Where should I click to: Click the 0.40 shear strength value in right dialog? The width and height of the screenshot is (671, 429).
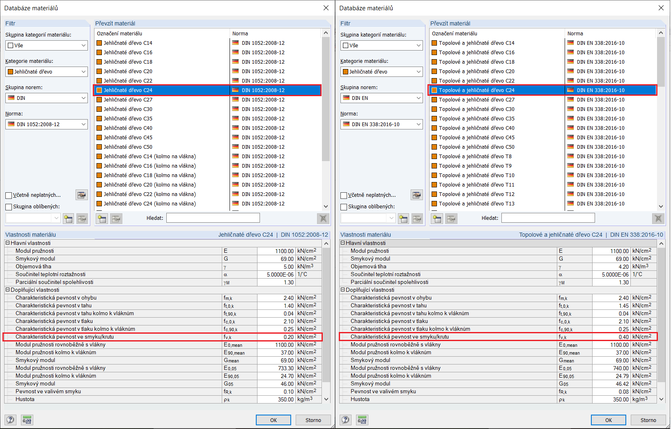611,337
